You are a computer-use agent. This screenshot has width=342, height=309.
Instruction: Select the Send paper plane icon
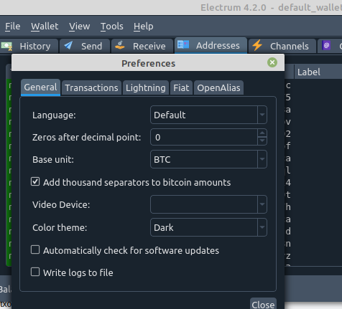(x=68, y=45)
